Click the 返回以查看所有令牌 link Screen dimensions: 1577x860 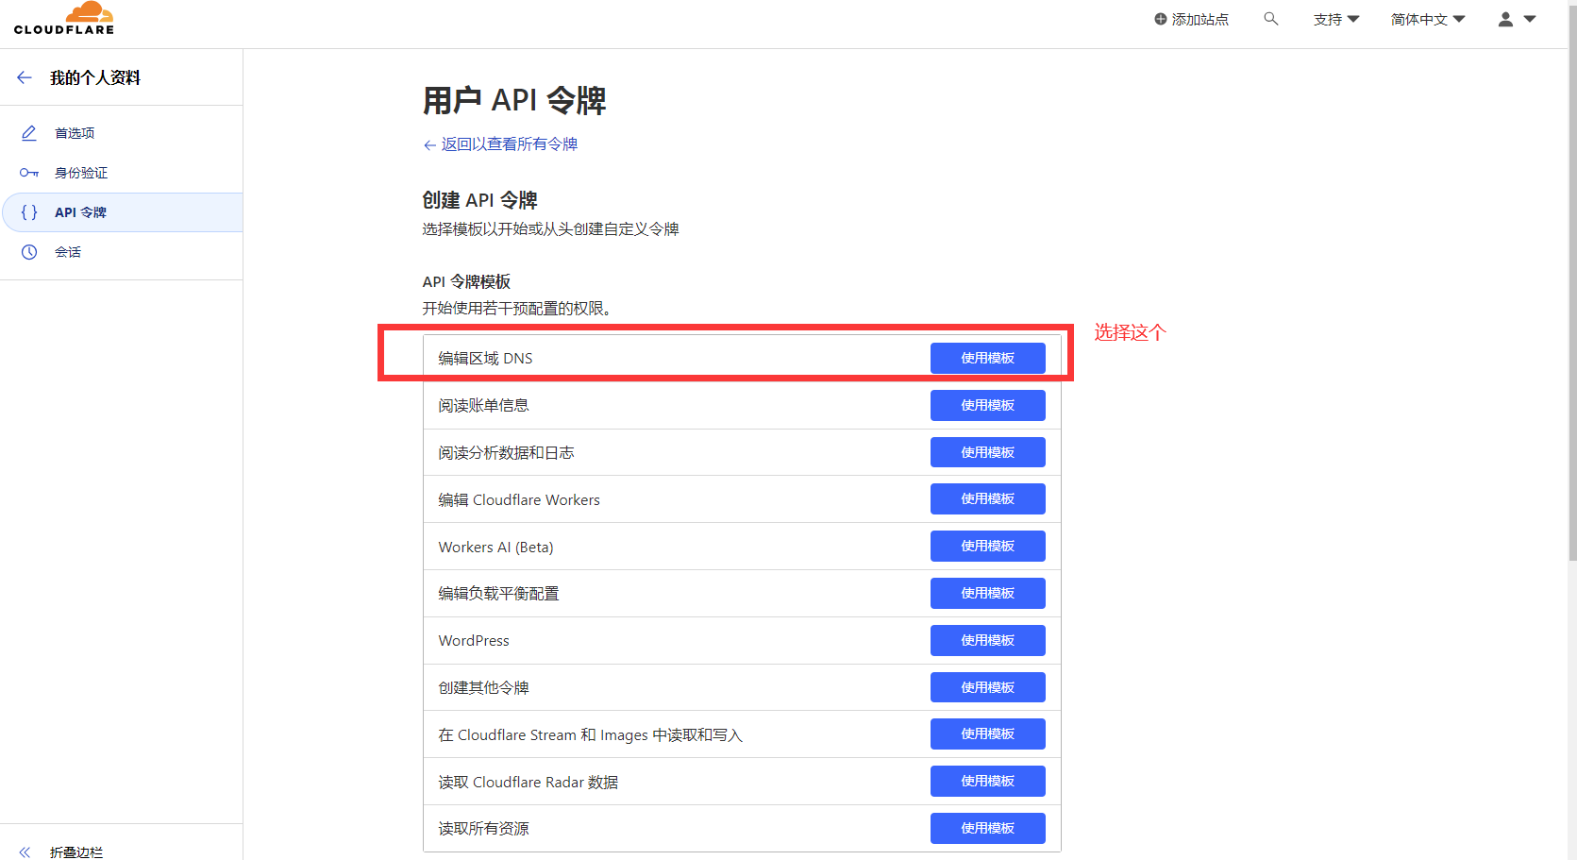(500, 144)
